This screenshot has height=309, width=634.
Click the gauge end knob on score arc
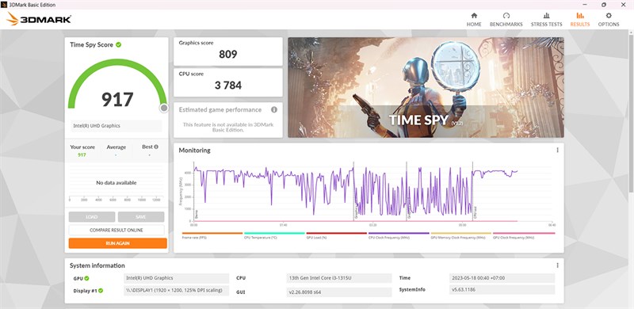coord(164,108)
